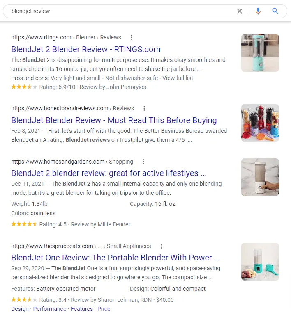The image size is (291, 317).
Task: Clear the search box with the X icon
Action: (x=240, y=11)
